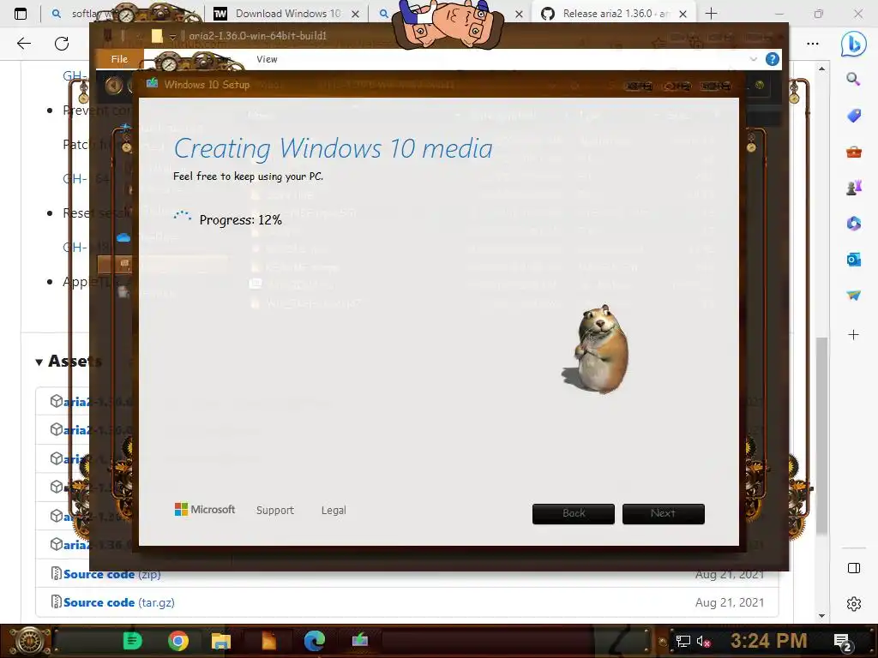The width and height of the screenshot is (878, 658).
Task: Open network icon in system tray
Action: point(683,641)
